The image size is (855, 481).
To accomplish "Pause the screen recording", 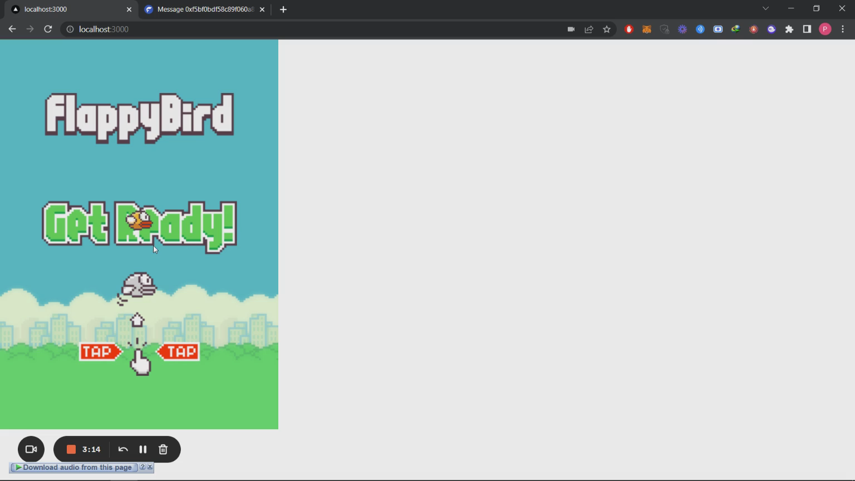I will [143, 449].
